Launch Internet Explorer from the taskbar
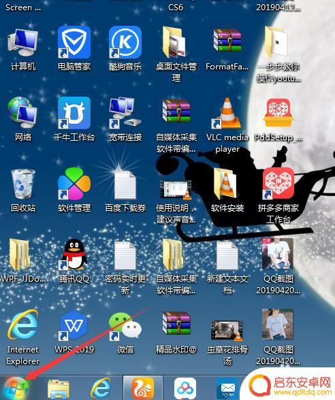Image resolution: width=335 pixels, height=400 pixels. 101,388
